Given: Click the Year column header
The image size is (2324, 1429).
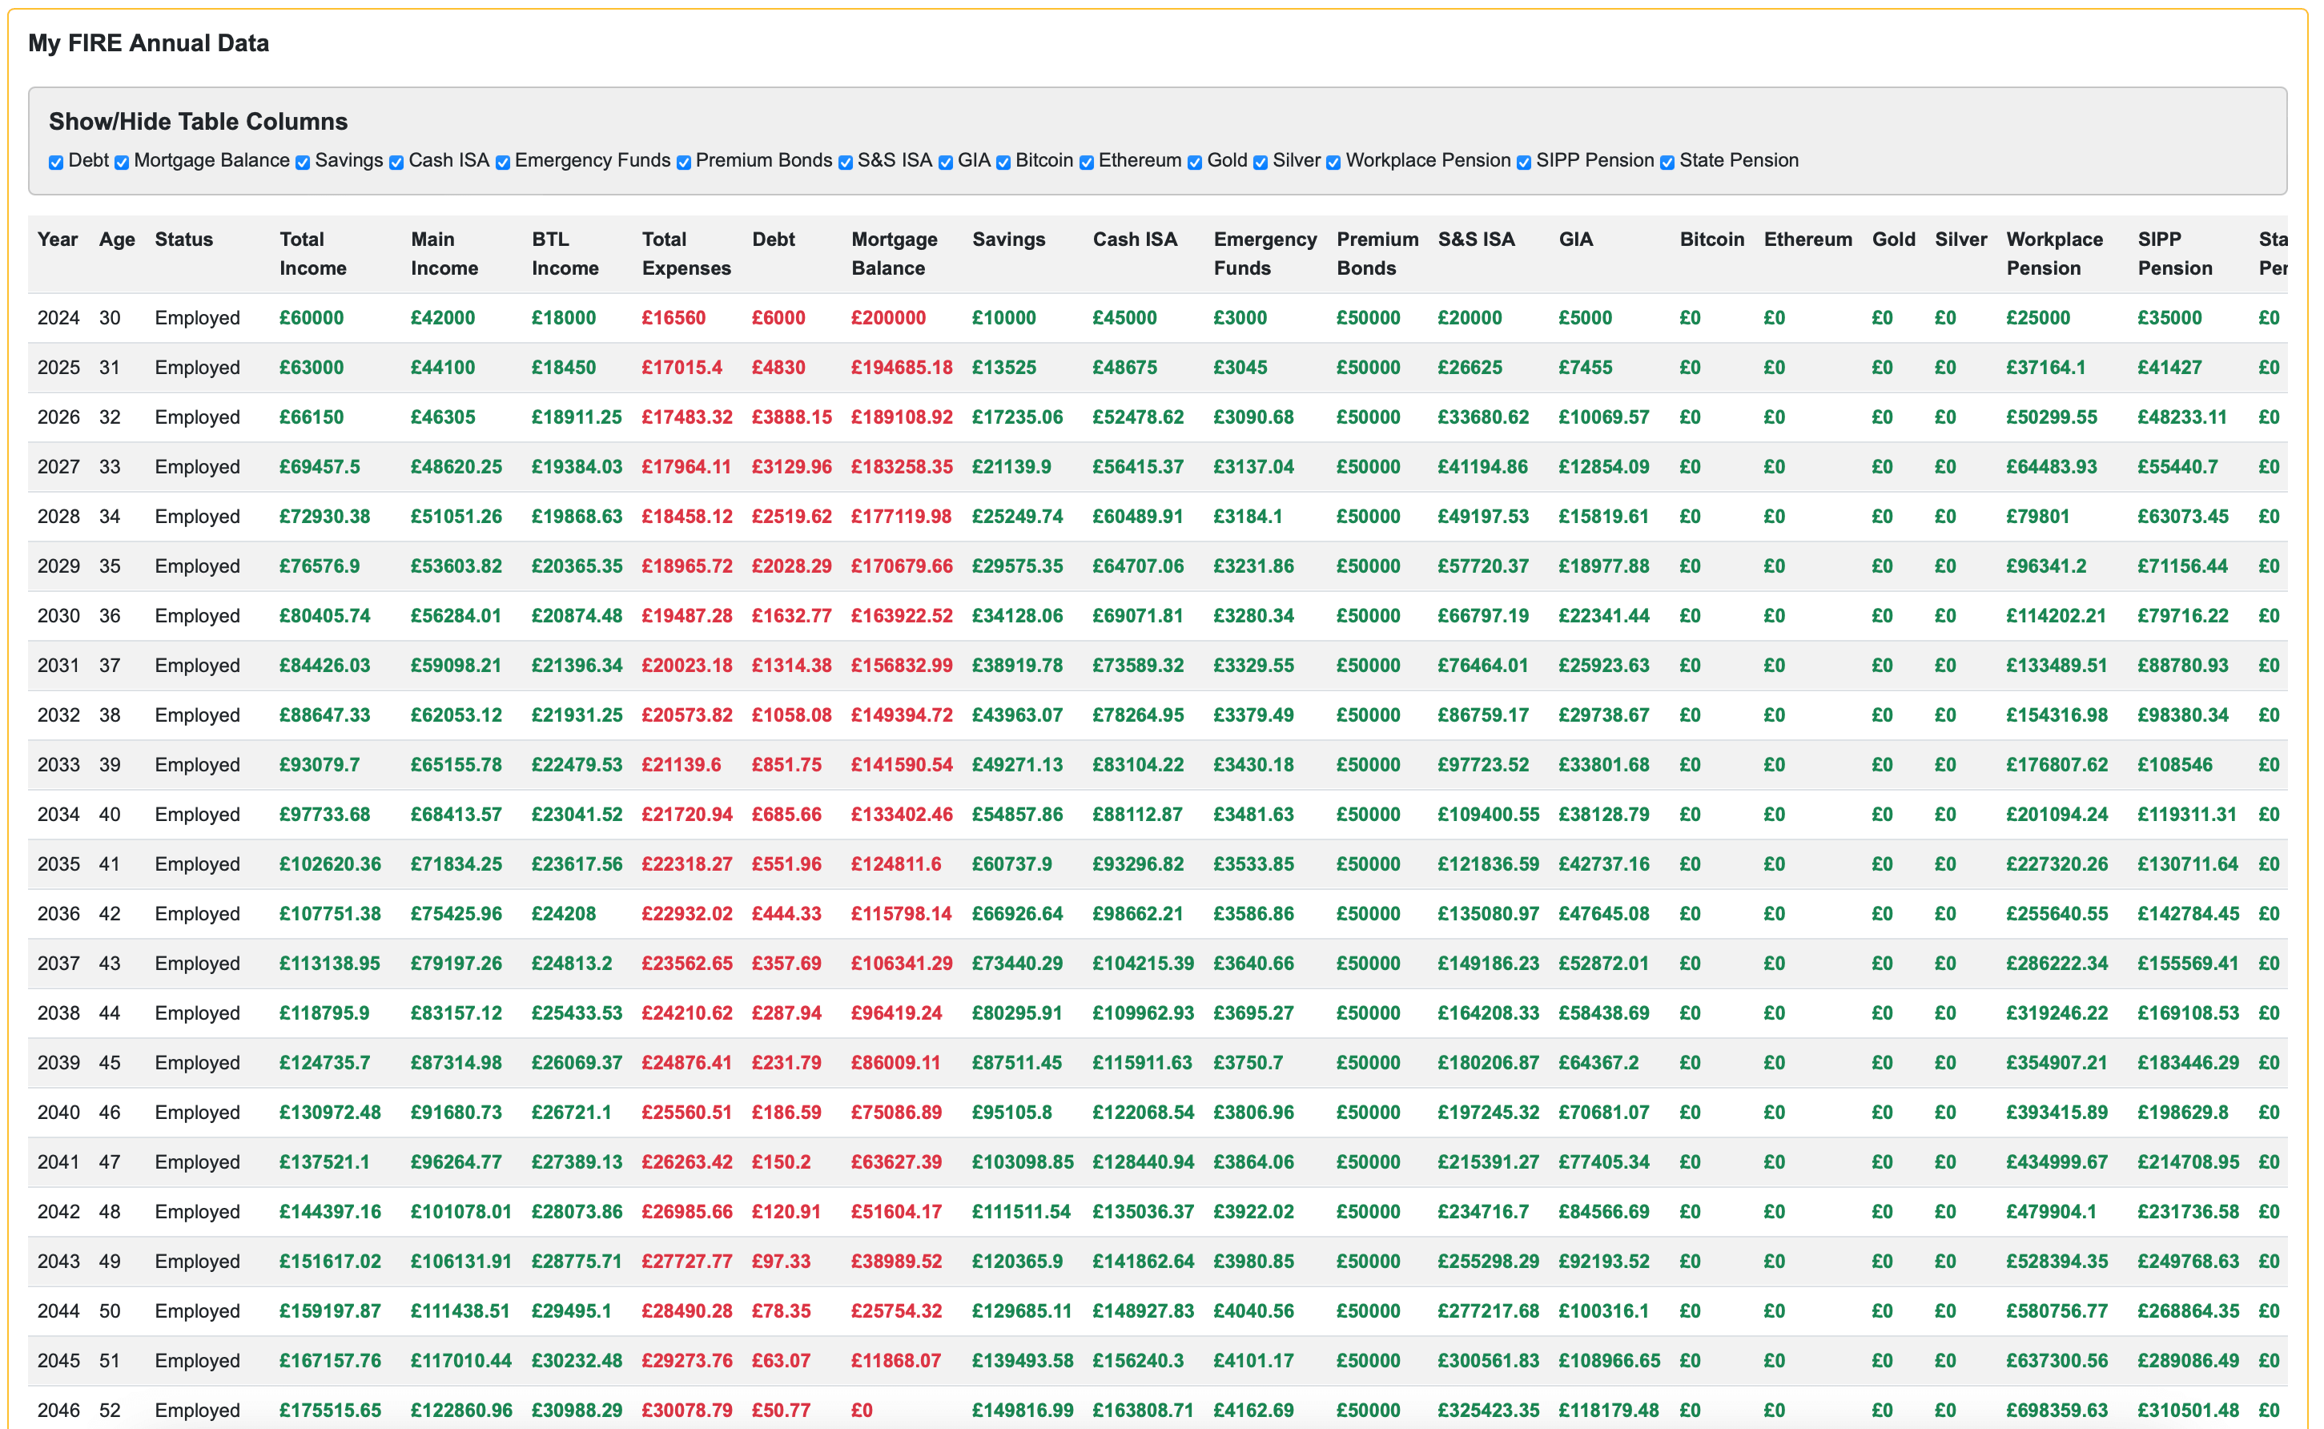Looking at the screenshot, I should [58, 240].
